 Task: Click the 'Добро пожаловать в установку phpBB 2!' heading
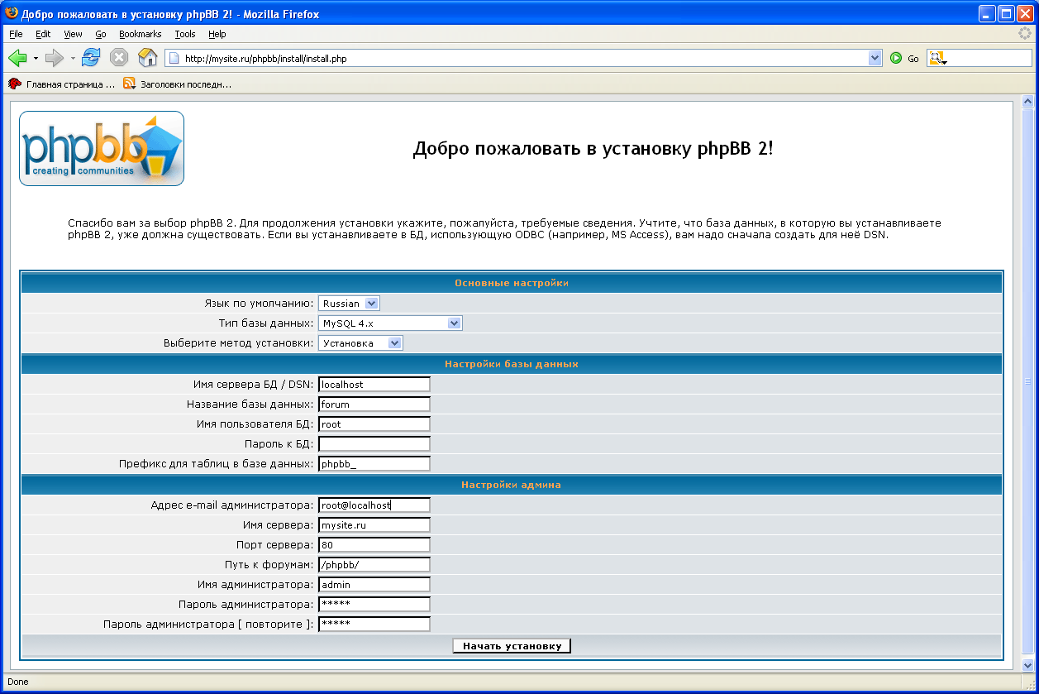593,149
